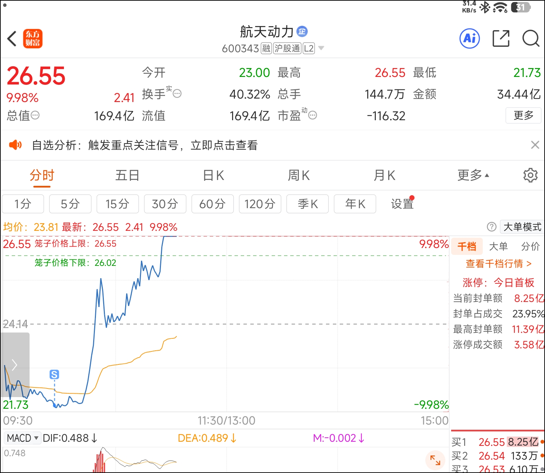
Task: Tap the back arrow icon
Action: click(x=12, y=38)
